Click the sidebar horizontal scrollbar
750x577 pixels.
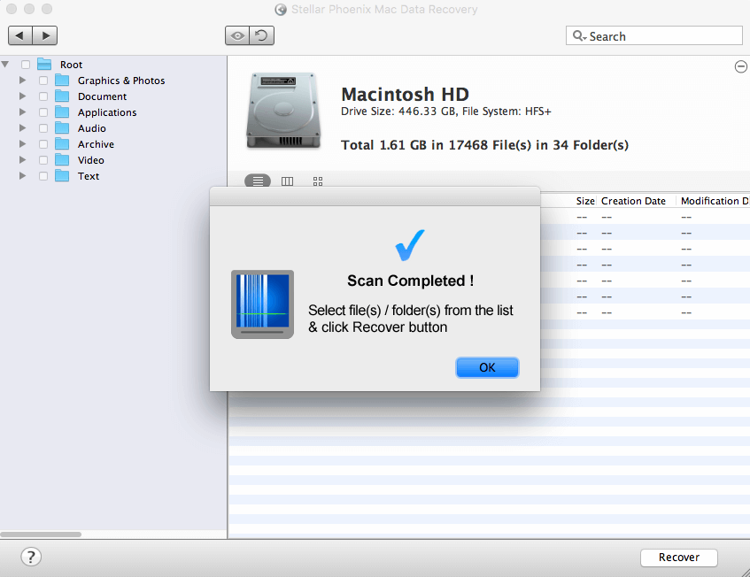[x=41, y=534]
